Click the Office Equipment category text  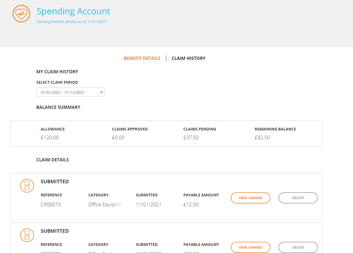105,205
